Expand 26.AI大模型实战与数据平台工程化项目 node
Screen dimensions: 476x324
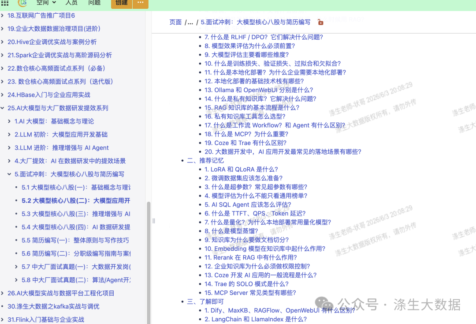[x=3, y=293]
